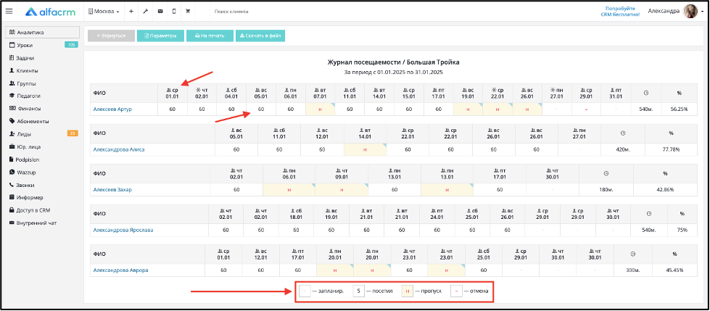
Task: Click the mobile phone icon in top bar
Action: tap(174, 12)
